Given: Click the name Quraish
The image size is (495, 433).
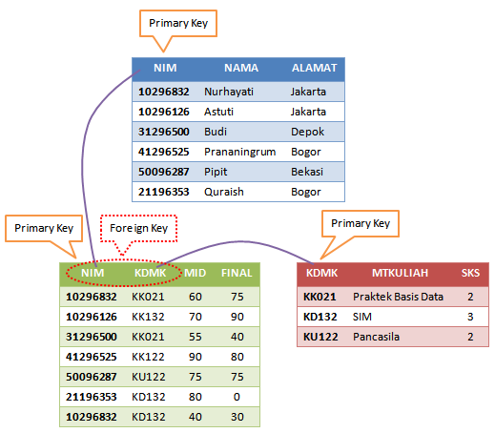Looking at the screenshot, I should coord(224,192).
